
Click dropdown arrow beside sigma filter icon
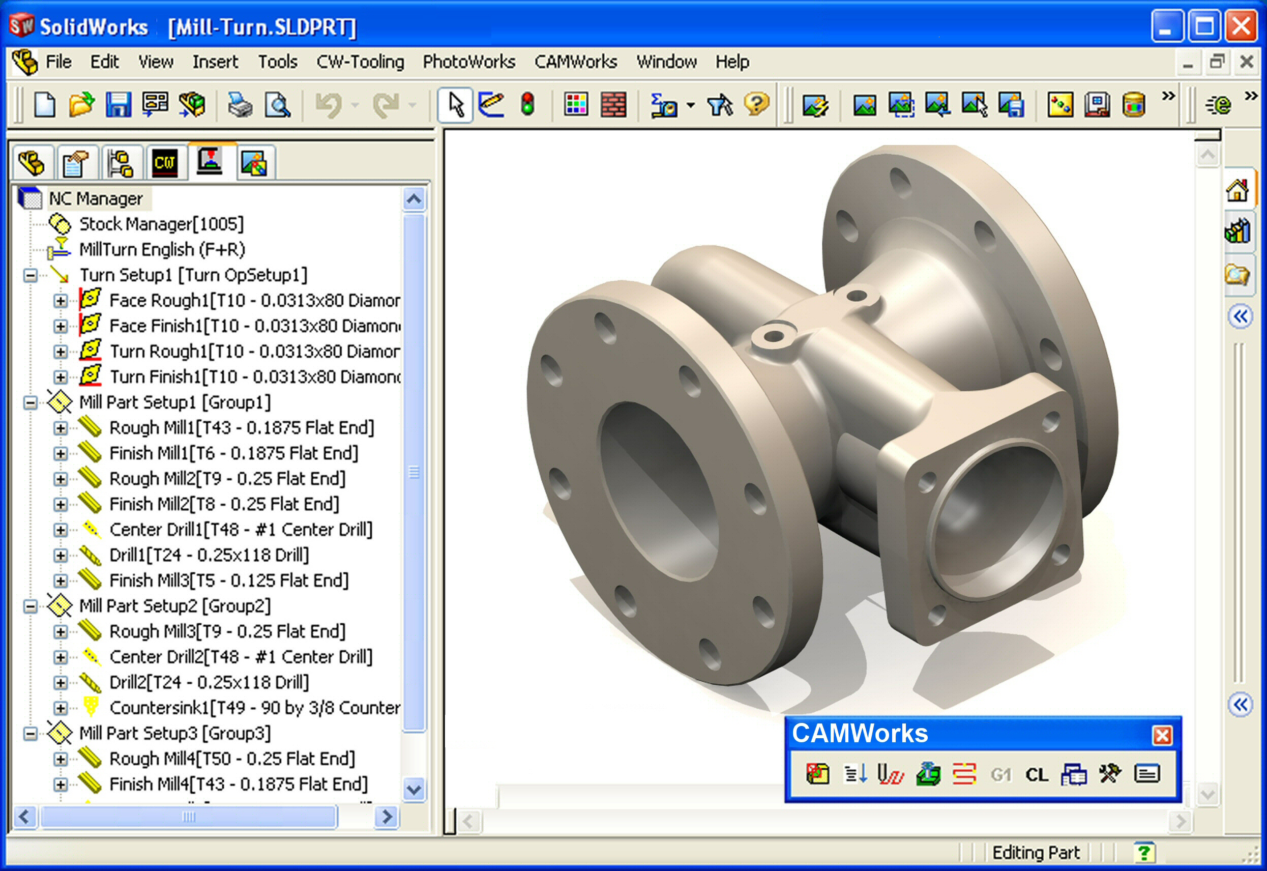691,104
